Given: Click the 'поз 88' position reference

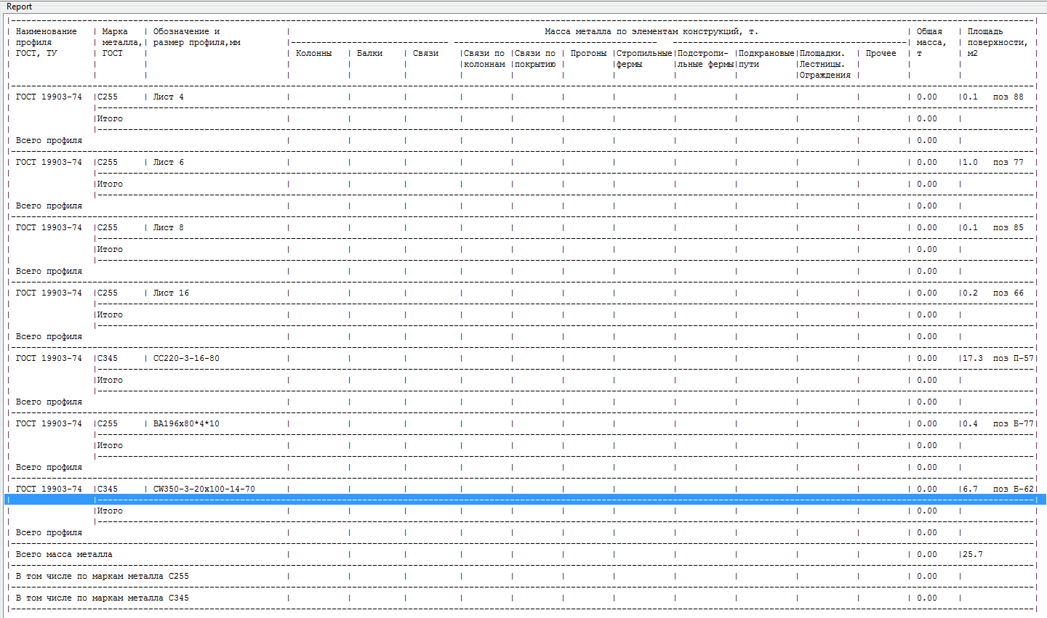Looking at the screenshot, I should click(x=1008, y=97).
